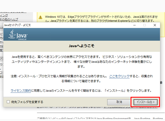The height and width of the screenshot is (121, 165).
Task: Click the 取消 cancel button
Action: (119, 102)
